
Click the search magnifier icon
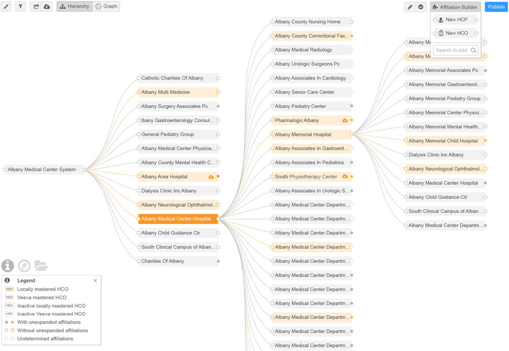473,50
